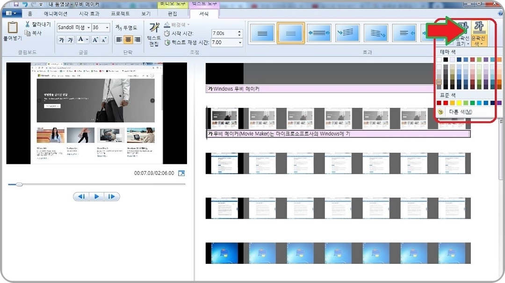
Task: Click the undo arrow in quick access toolbar
Action: [x=25, y=4]
